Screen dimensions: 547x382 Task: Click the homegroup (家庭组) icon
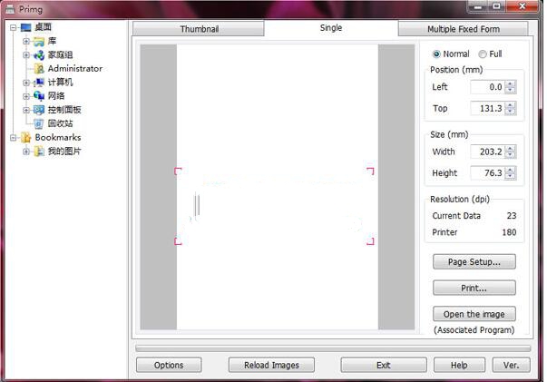point(39,55)
